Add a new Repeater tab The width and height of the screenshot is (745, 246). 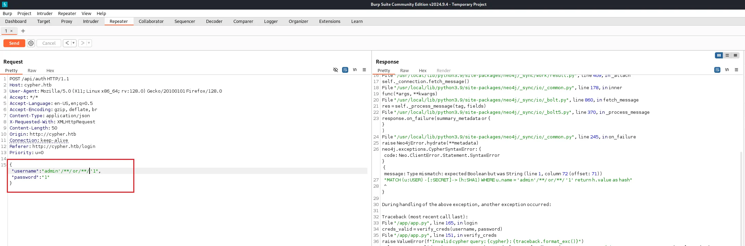(x=23, y=31)
